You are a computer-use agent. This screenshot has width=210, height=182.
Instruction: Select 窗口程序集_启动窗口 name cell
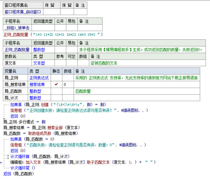tap(23, 12)
